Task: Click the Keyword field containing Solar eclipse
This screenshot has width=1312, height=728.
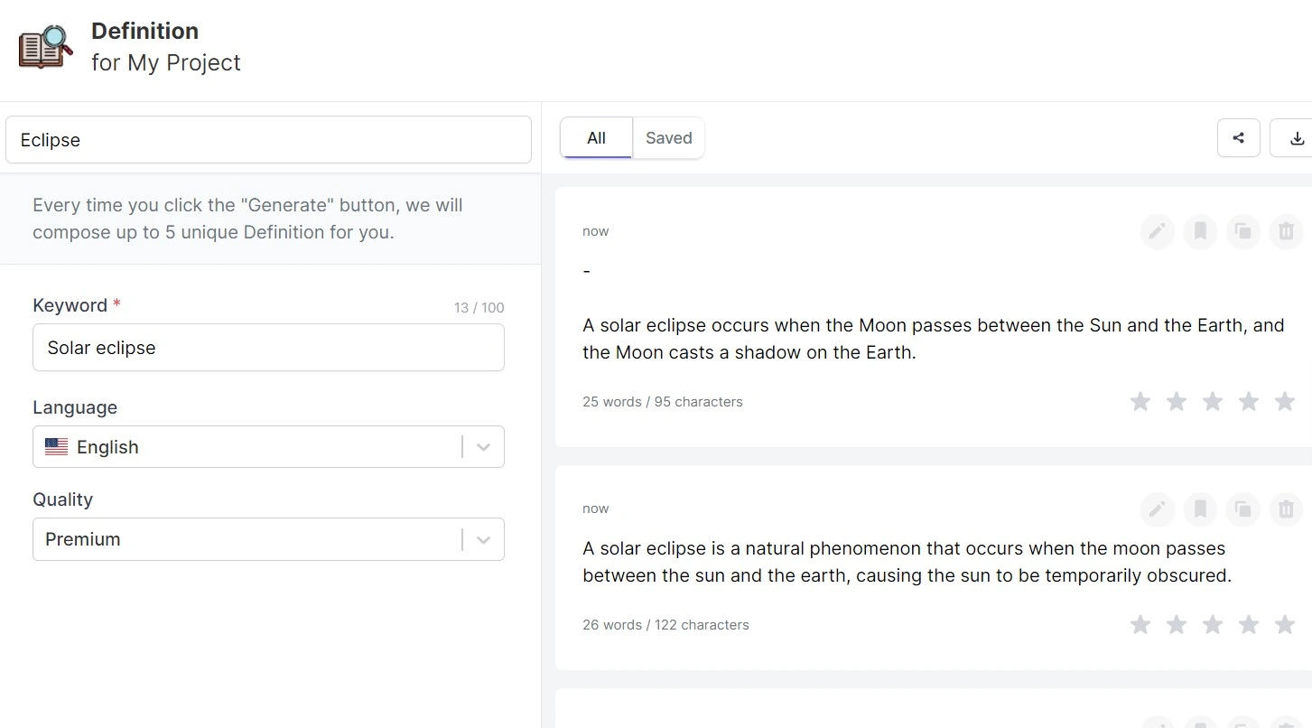Action: pyautogui.click(x=268, y=348)
